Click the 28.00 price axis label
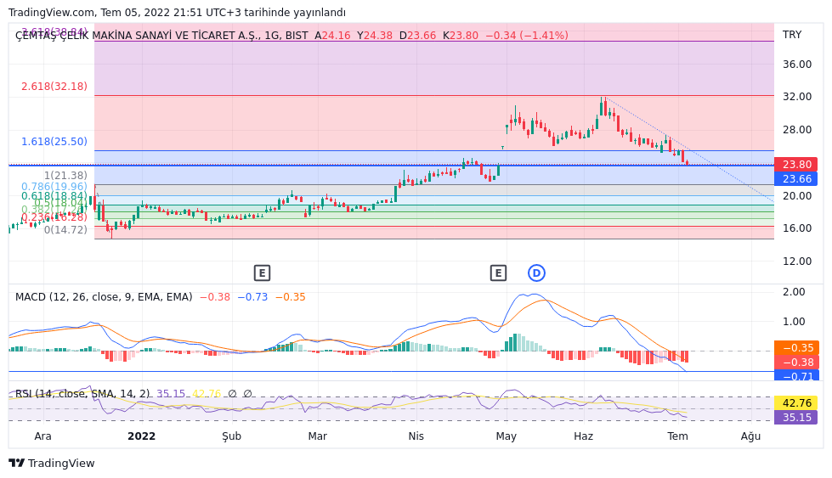Image resolution: width=832 pixels, height=478 pixels. coord(797,130)
